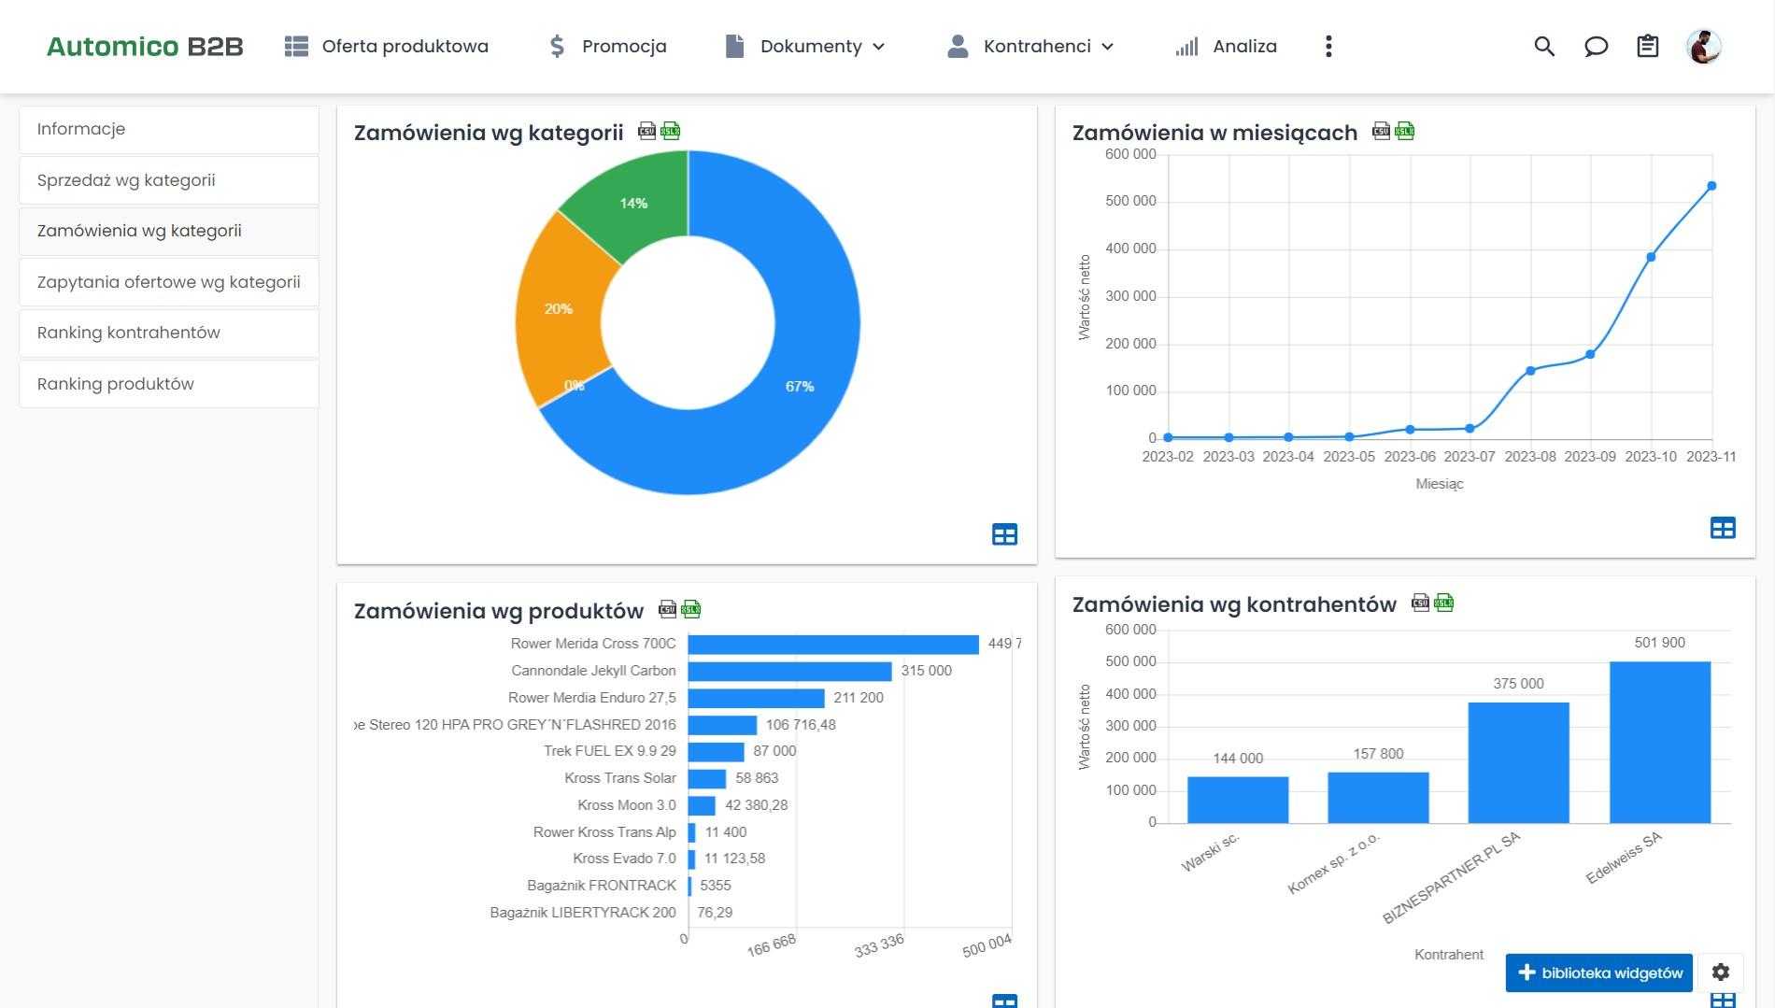
Task: Open the three-dot more options menu
Action: [x=1328, y=47]
